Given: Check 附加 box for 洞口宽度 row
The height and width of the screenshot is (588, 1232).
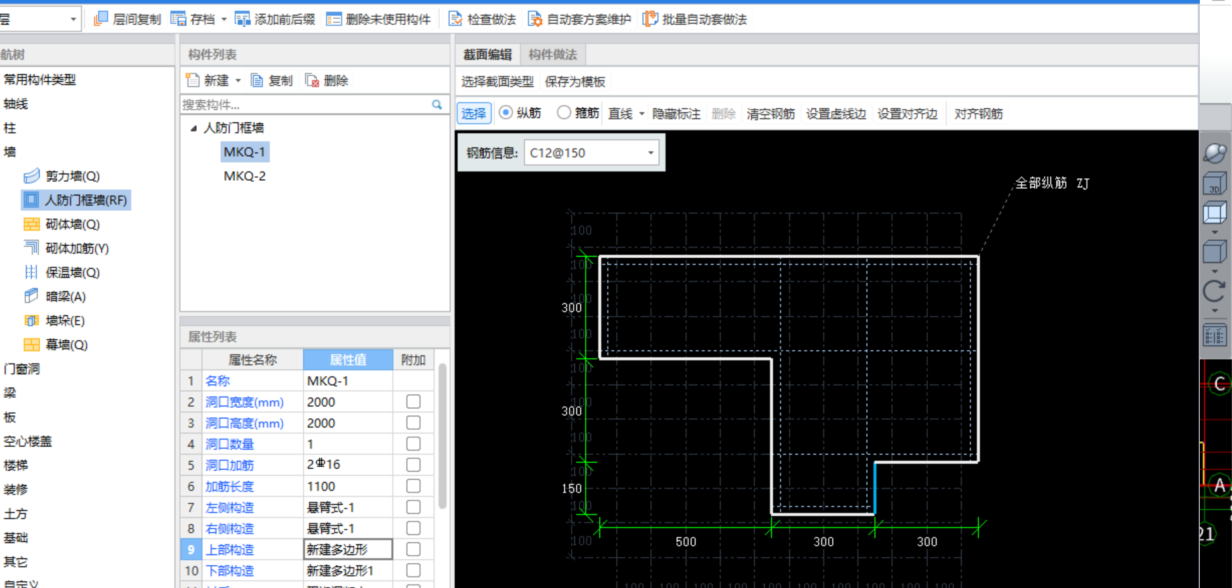Looking at the screenshot, I should (413, 402).
